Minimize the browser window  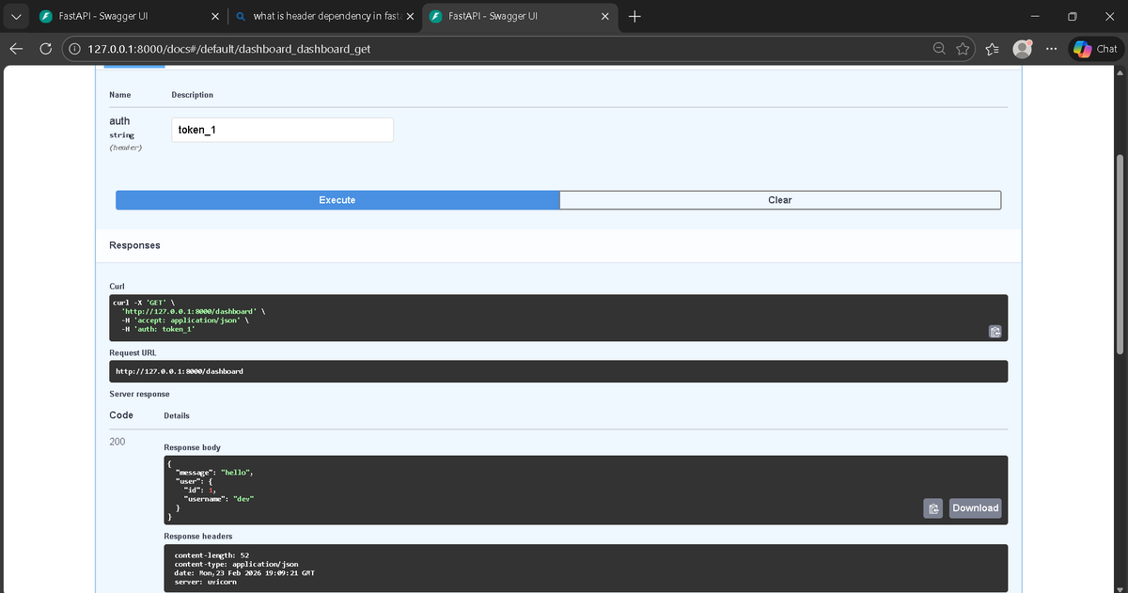[x=1034, y=16]
